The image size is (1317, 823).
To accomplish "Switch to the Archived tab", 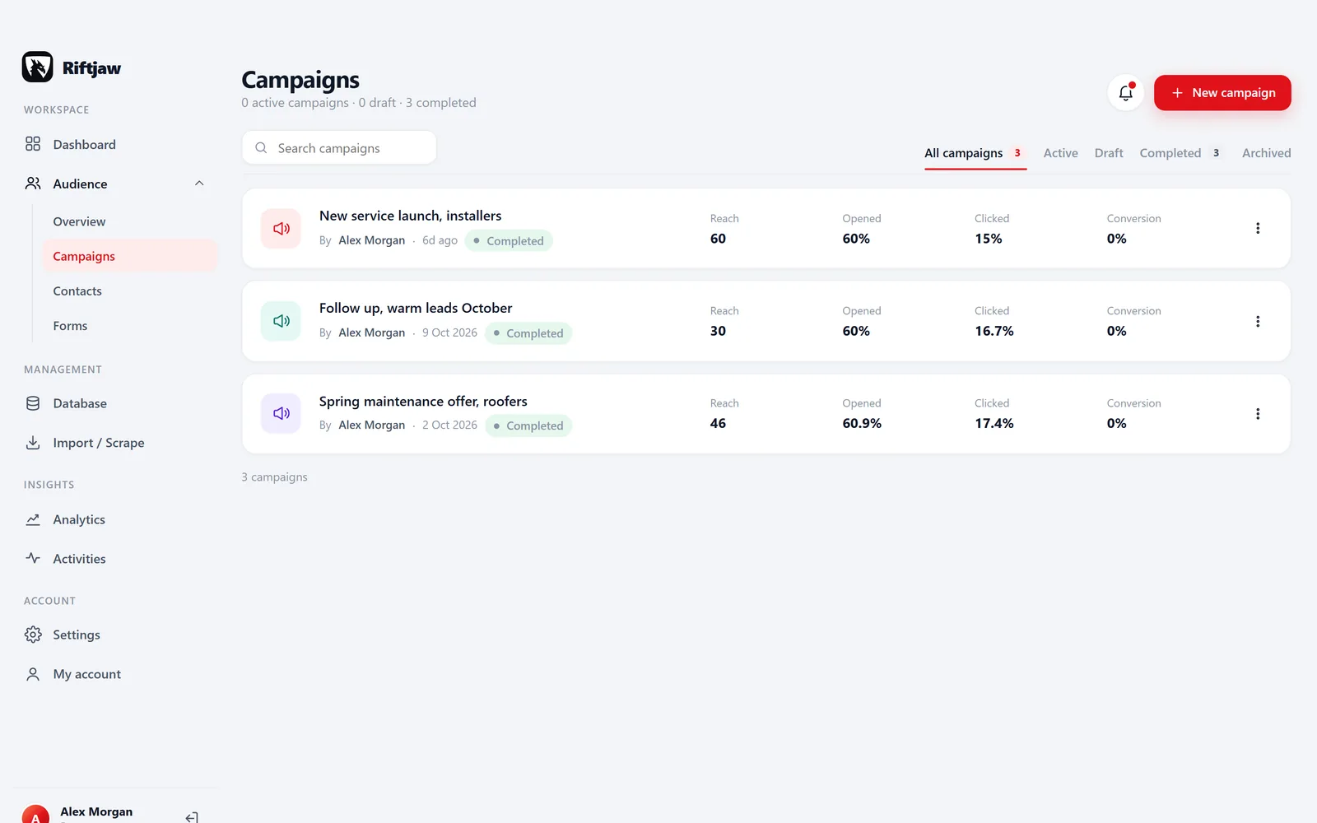I will pyautogui.click(x=1266, y=153).
